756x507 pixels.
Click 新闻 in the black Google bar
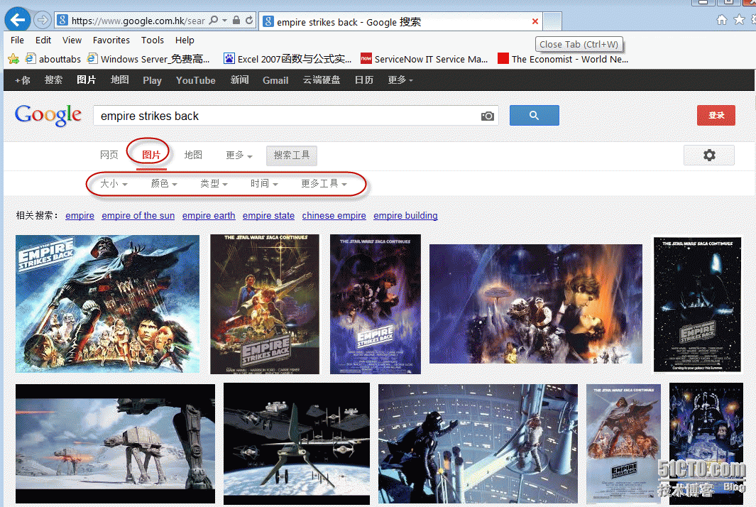tap(239, 80)
